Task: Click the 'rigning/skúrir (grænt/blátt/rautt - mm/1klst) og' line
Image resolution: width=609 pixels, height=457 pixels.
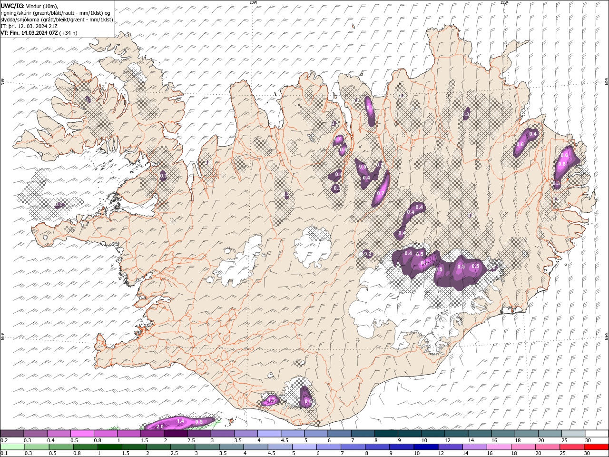Action: pyautogui.click(x=56, y=13)
